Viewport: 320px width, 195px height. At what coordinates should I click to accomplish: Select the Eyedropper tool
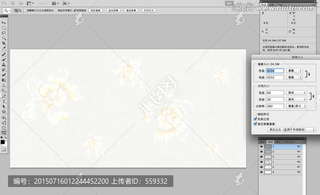(4, 48)
